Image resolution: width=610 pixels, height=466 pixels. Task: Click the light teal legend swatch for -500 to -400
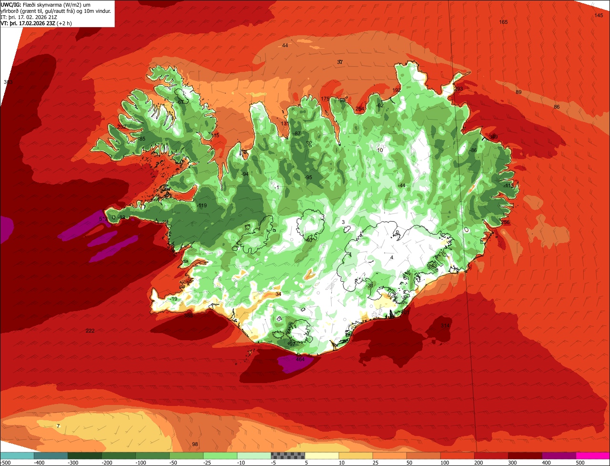pos(17,456)
